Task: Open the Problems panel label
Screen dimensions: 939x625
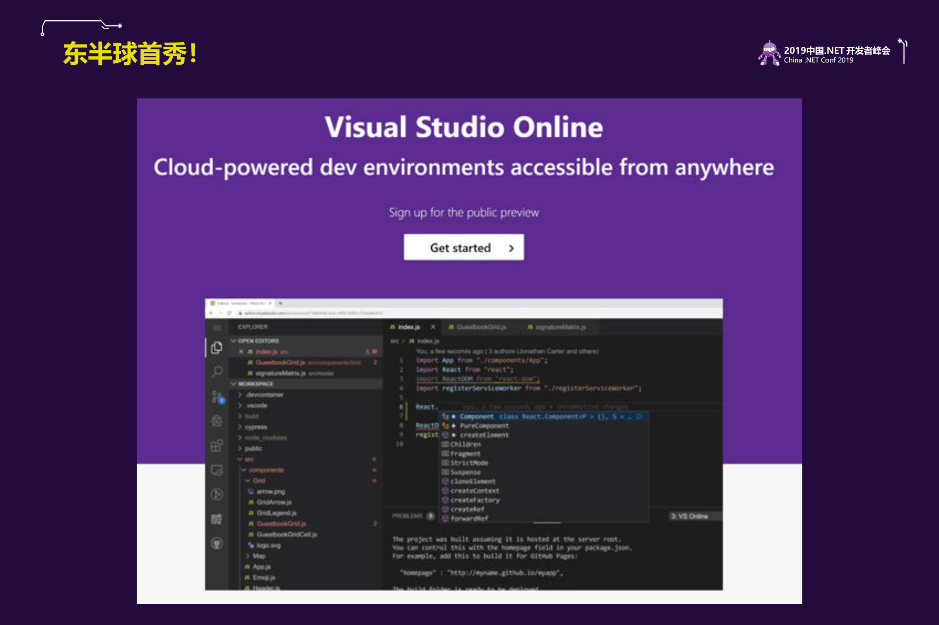Action: (x=408, y=516)
